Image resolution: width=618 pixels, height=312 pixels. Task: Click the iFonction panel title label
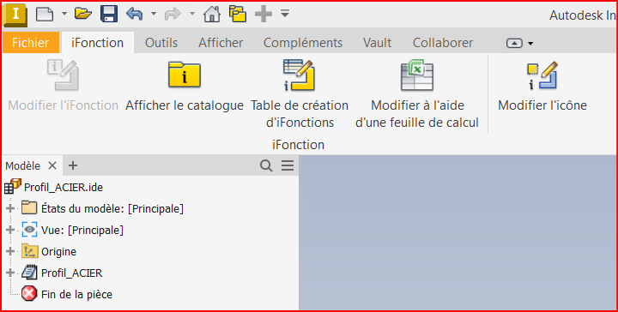point(299,144)
